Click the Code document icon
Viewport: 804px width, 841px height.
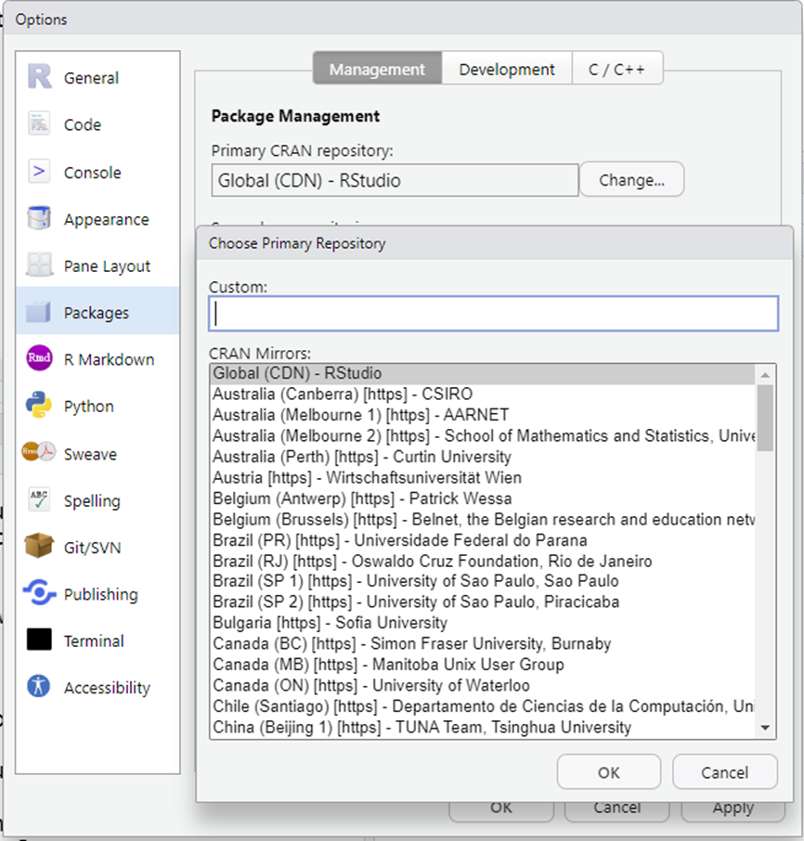click(39, 123)
